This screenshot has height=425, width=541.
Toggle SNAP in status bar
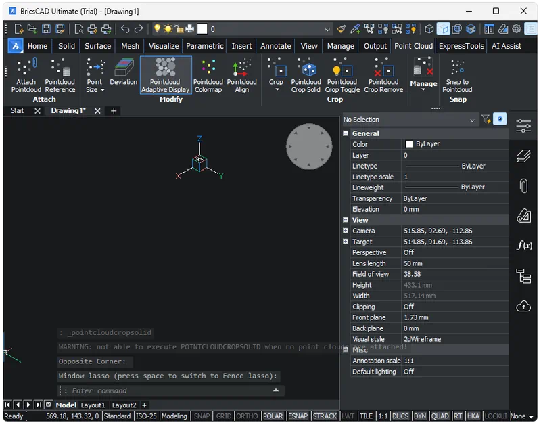202,416
